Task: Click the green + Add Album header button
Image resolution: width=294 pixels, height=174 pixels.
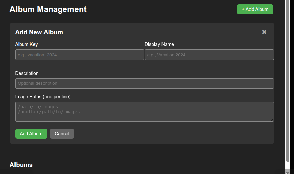Action: tap(255, 9)
